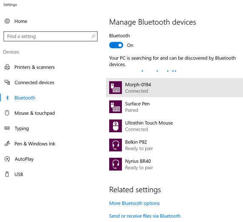Open USB settings

(19, 174)
